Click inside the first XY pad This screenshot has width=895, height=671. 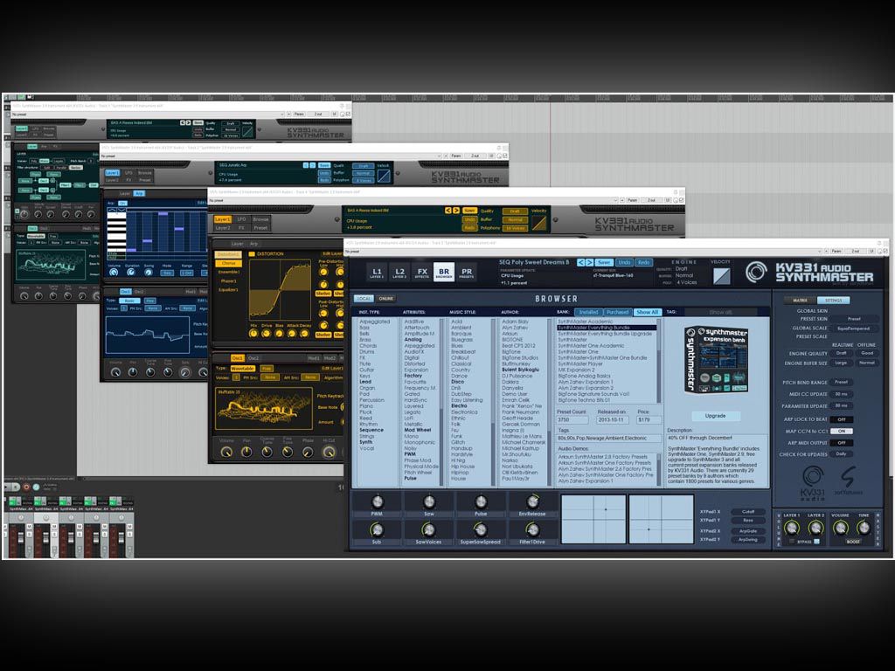click(x=593, y=519)
